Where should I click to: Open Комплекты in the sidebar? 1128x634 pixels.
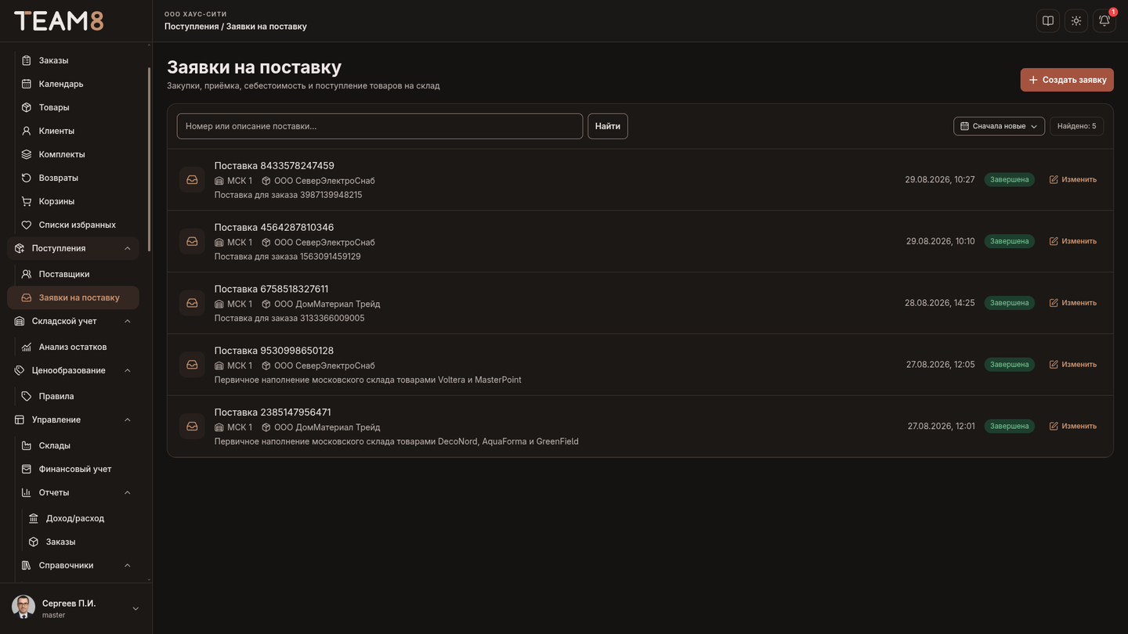(73, 154)
